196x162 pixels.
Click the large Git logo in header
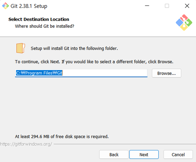click(x=184, y=23)
